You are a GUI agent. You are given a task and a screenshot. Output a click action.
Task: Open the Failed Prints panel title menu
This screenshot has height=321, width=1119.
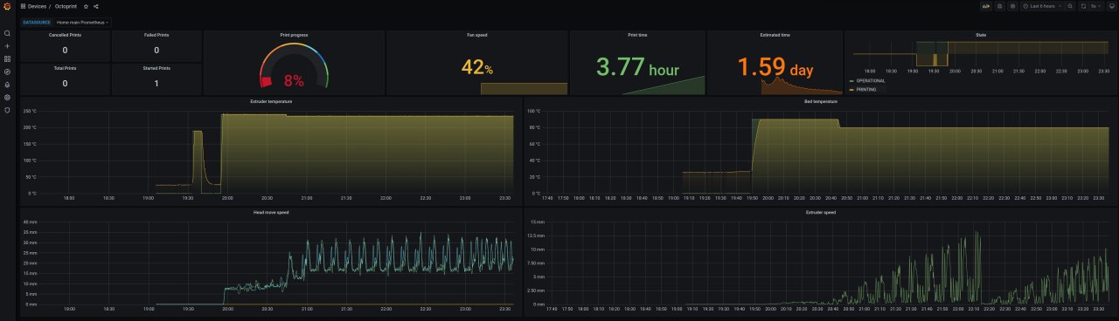pyautogui.click(x=156, y=35)
